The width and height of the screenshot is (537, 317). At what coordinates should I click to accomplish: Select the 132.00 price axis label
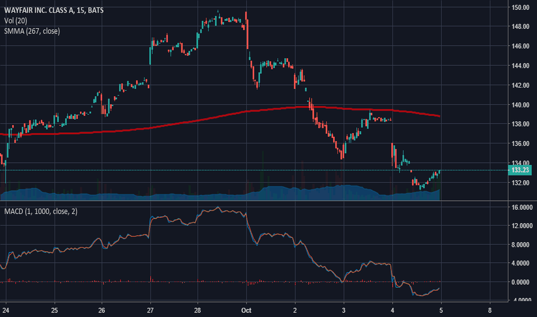point(520,183)
